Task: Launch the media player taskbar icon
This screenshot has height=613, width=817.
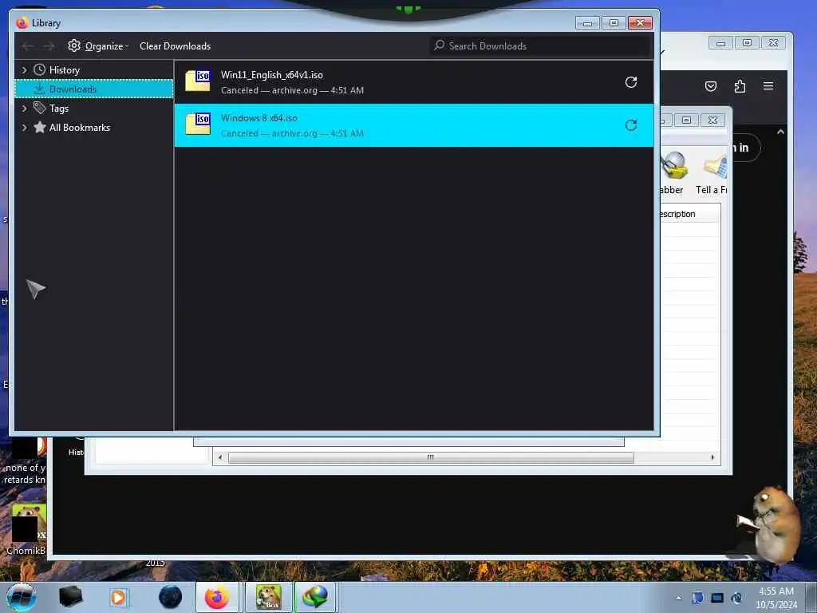Action: pos(118,597)
